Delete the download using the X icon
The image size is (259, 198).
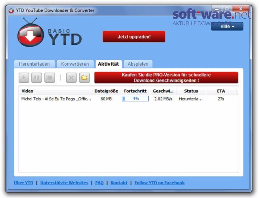point(71,78)
